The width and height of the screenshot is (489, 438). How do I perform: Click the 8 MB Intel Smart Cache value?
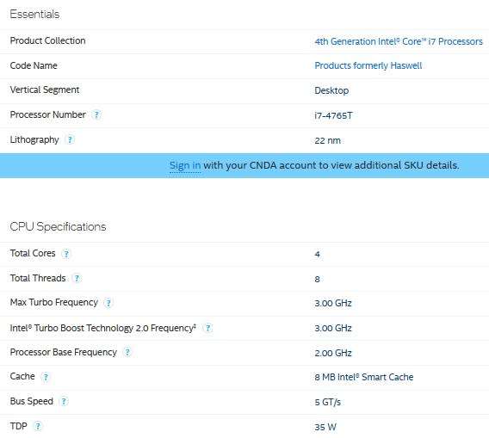[x=364, y=377]
